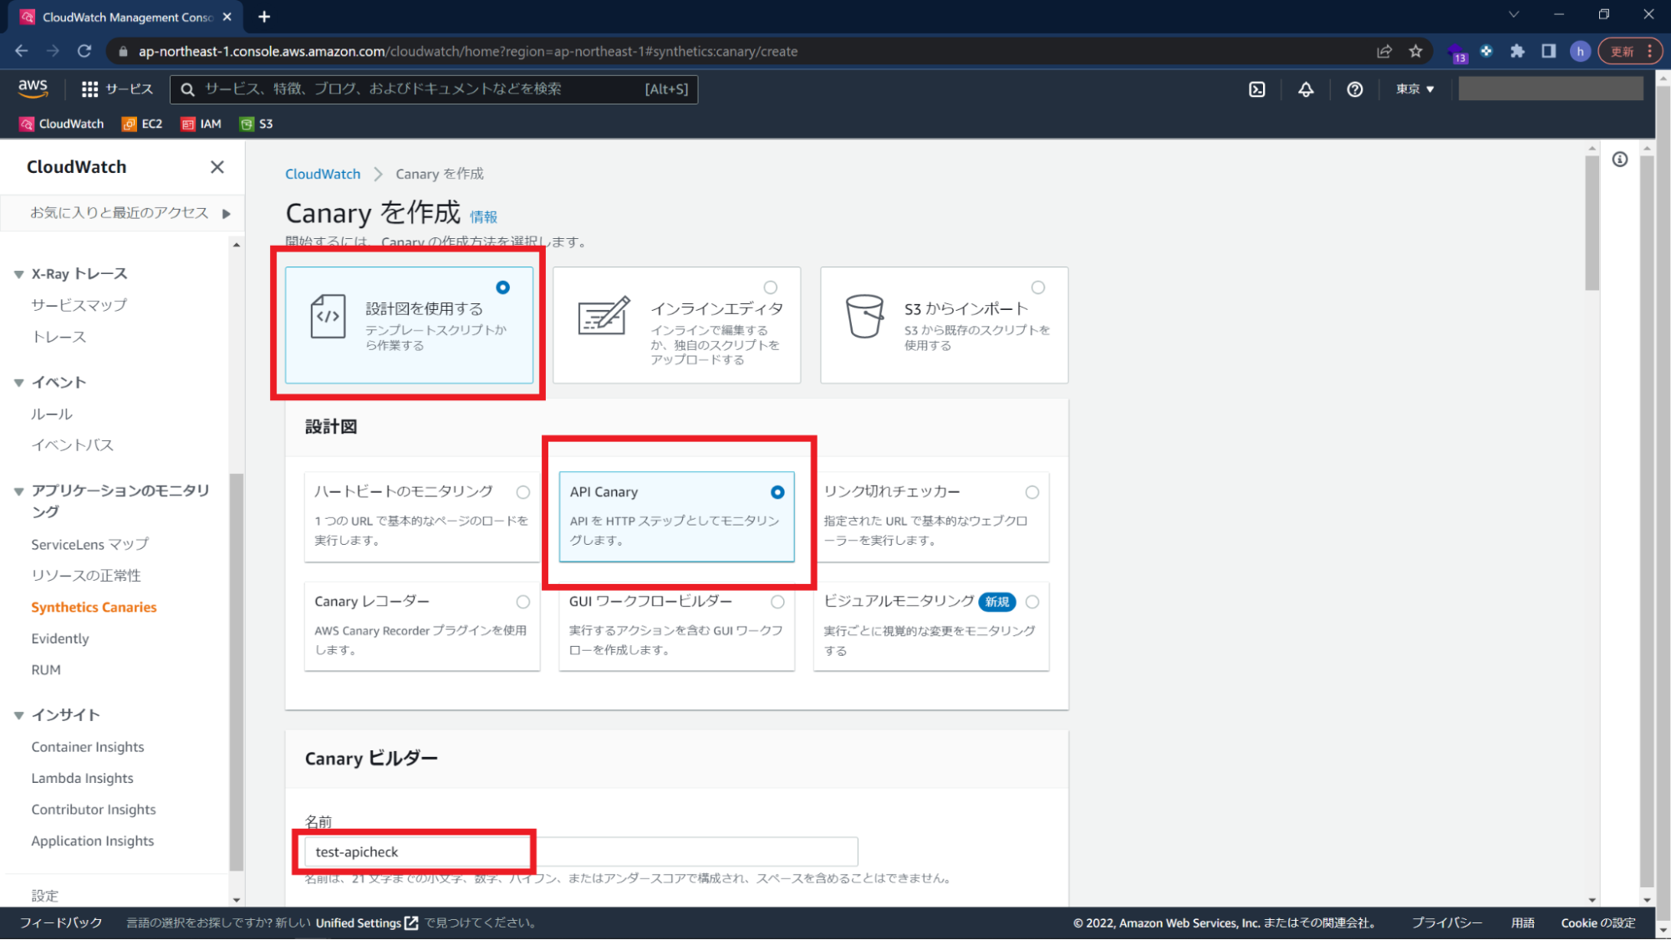Open the notifications bell icon
Viewport: 1671px width, 940px height.
1306,89
